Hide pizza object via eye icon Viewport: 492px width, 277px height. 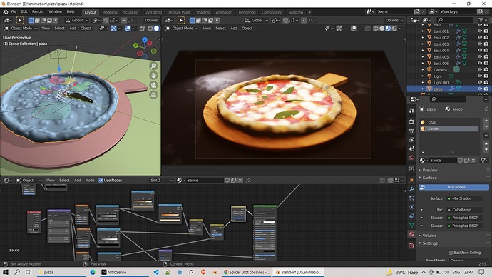480,89
